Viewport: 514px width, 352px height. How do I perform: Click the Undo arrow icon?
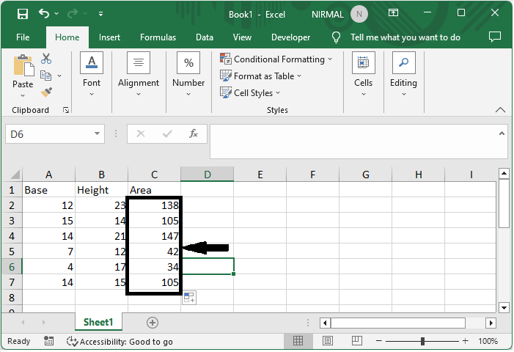[45, 14]
